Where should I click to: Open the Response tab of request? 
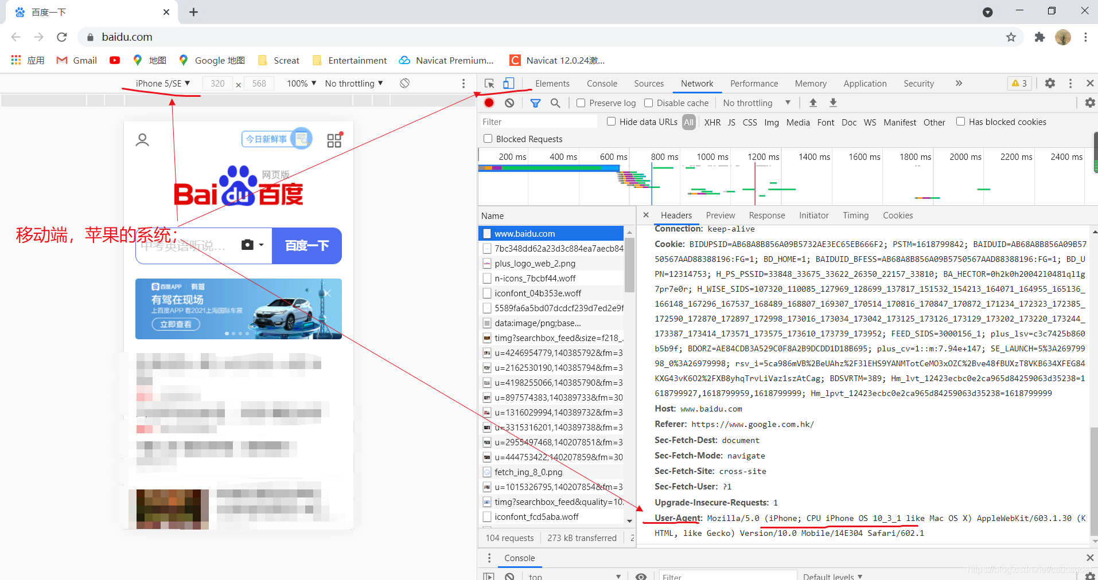tap(767, 215)
